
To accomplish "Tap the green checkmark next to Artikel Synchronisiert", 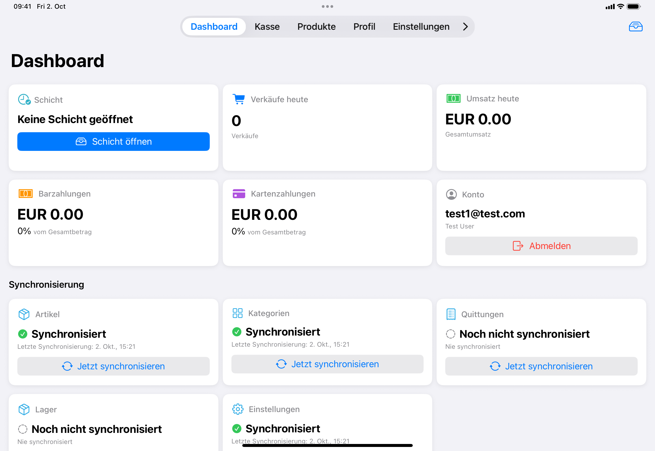I will click(23, 334).
